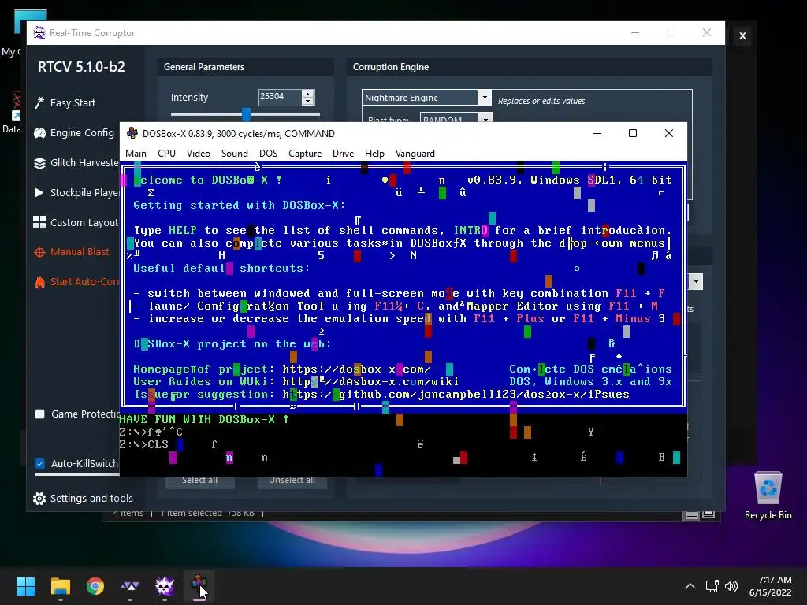Open Custom Layout in RTCV sidebar
Viewport: 807px width, 605px height.
(76, 222)
